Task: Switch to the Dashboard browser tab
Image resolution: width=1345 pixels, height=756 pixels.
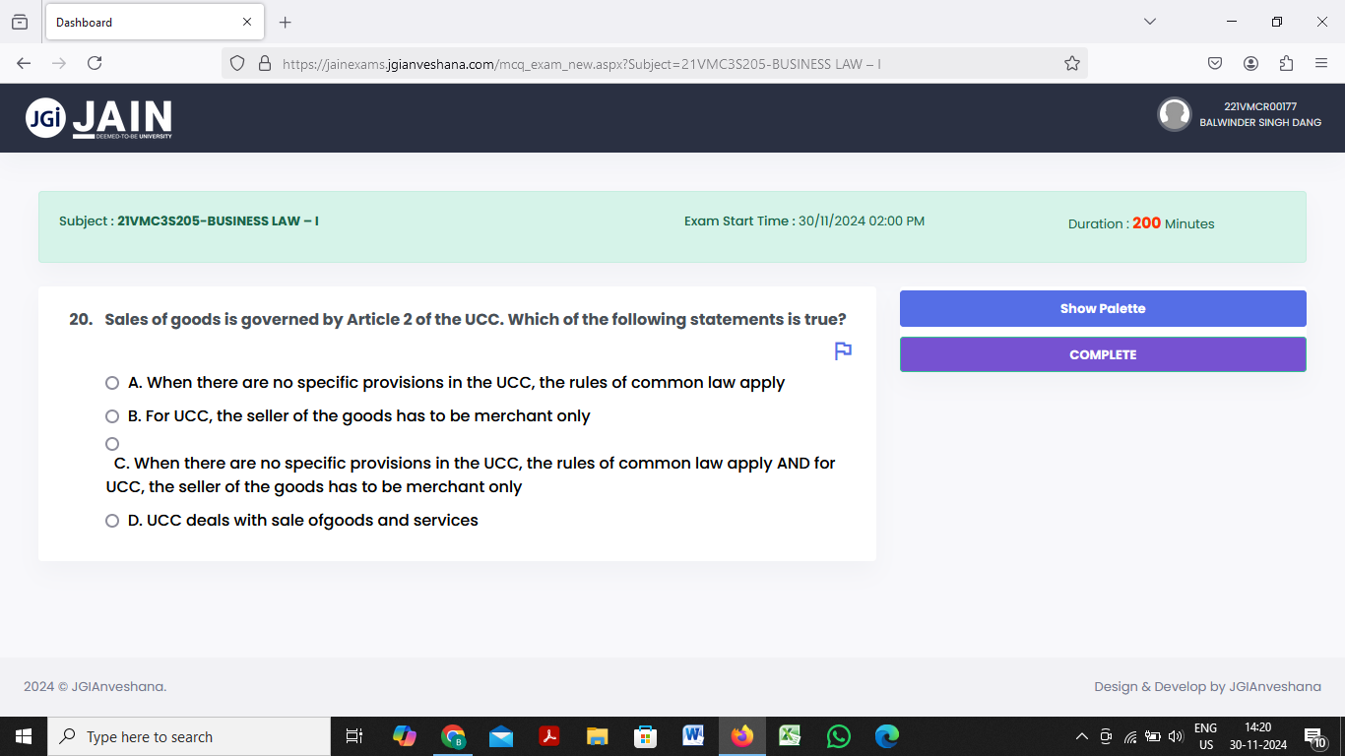Action: point(138,21)
